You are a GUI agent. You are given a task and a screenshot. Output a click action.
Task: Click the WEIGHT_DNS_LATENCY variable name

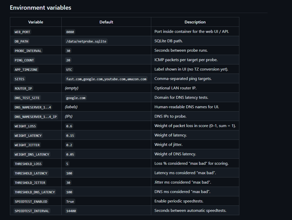[32, 155]
